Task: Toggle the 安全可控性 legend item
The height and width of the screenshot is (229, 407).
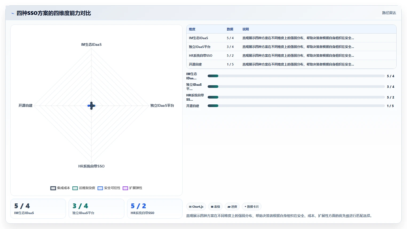Action: pyautogui.click(x=109, y=188)
